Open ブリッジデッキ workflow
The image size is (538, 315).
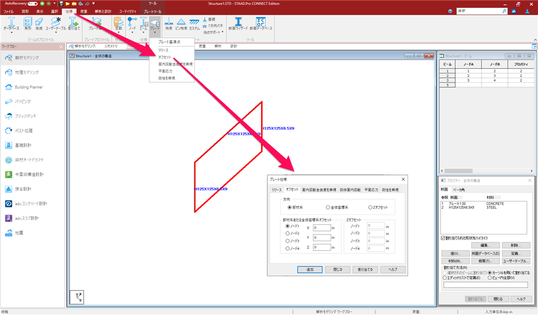click(33, 116)
